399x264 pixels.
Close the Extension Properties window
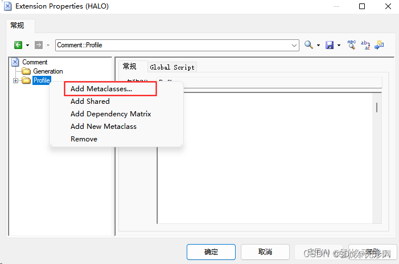point(388,6)
